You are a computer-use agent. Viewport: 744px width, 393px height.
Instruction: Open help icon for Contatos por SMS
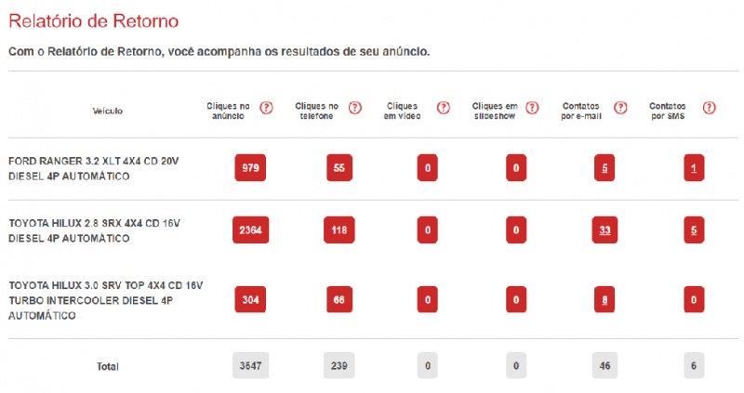click(709, 108)
